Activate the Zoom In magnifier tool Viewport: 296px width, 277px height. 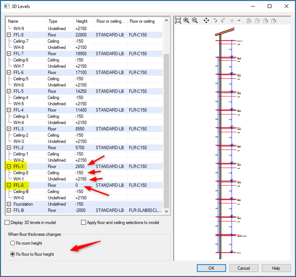tap(187, 20)
